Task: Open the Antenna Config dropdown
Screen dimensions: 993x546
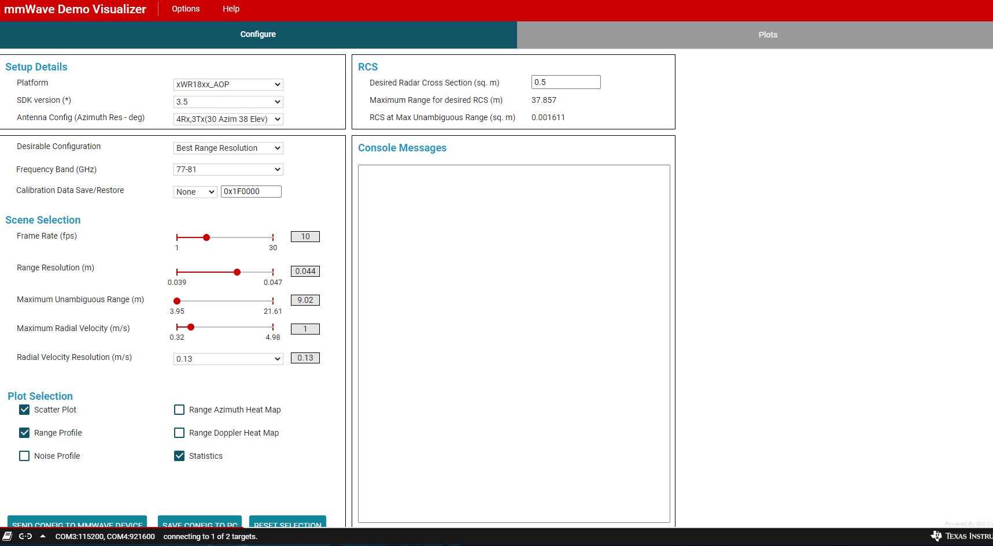Action: 228,119
